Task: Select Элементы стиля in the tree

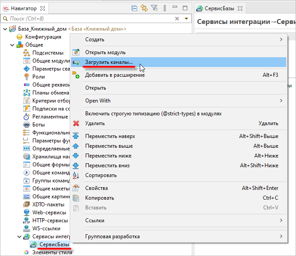Action: pyautogui.click(x=52, y=252)
